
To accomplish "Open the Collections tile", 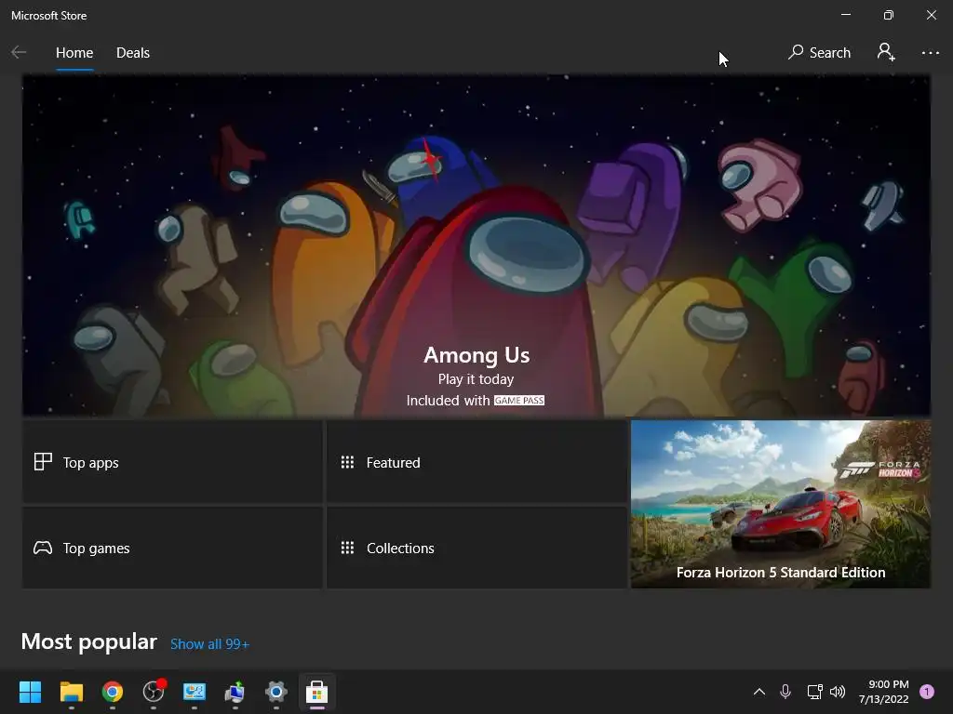I will tap(477, 548).
